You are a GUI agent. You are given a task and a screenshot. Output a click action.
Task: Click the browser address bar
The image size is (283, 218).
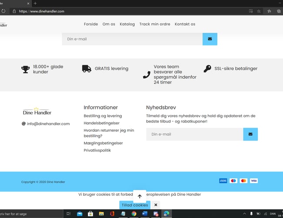(x=131, y=11)
